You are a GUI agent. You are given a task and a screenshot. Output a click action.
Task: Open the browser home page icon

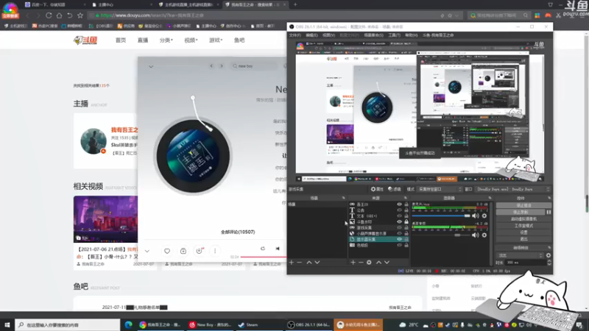coord(59,15)
